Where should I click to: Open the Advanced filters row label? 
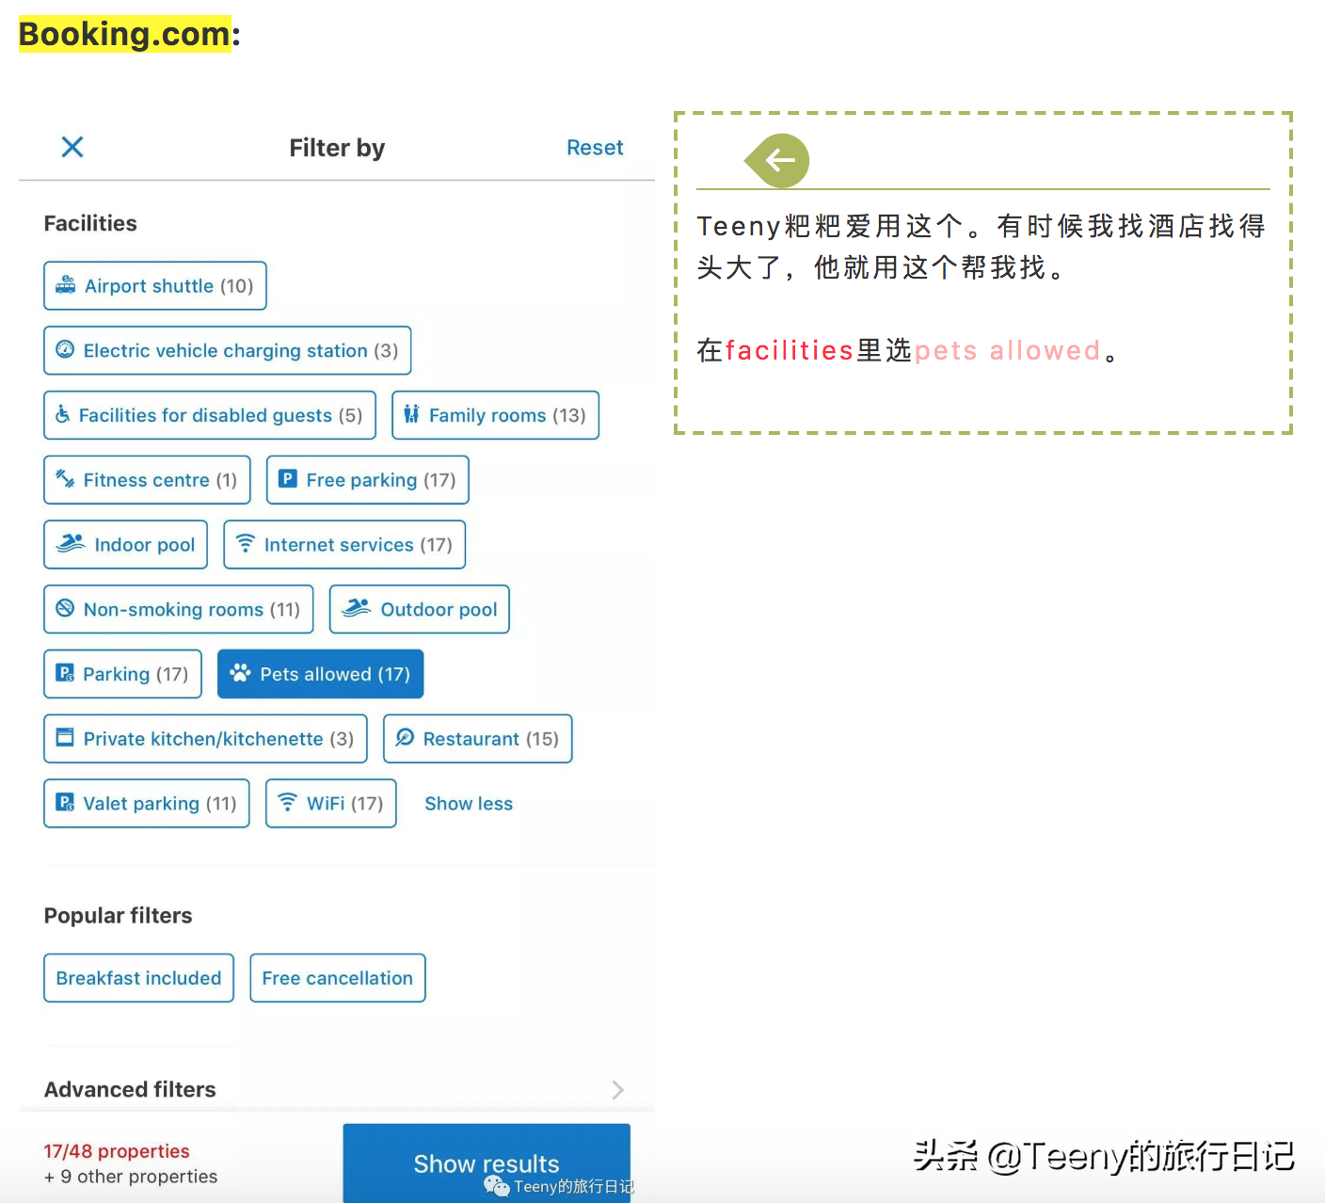pos(130,1089)
